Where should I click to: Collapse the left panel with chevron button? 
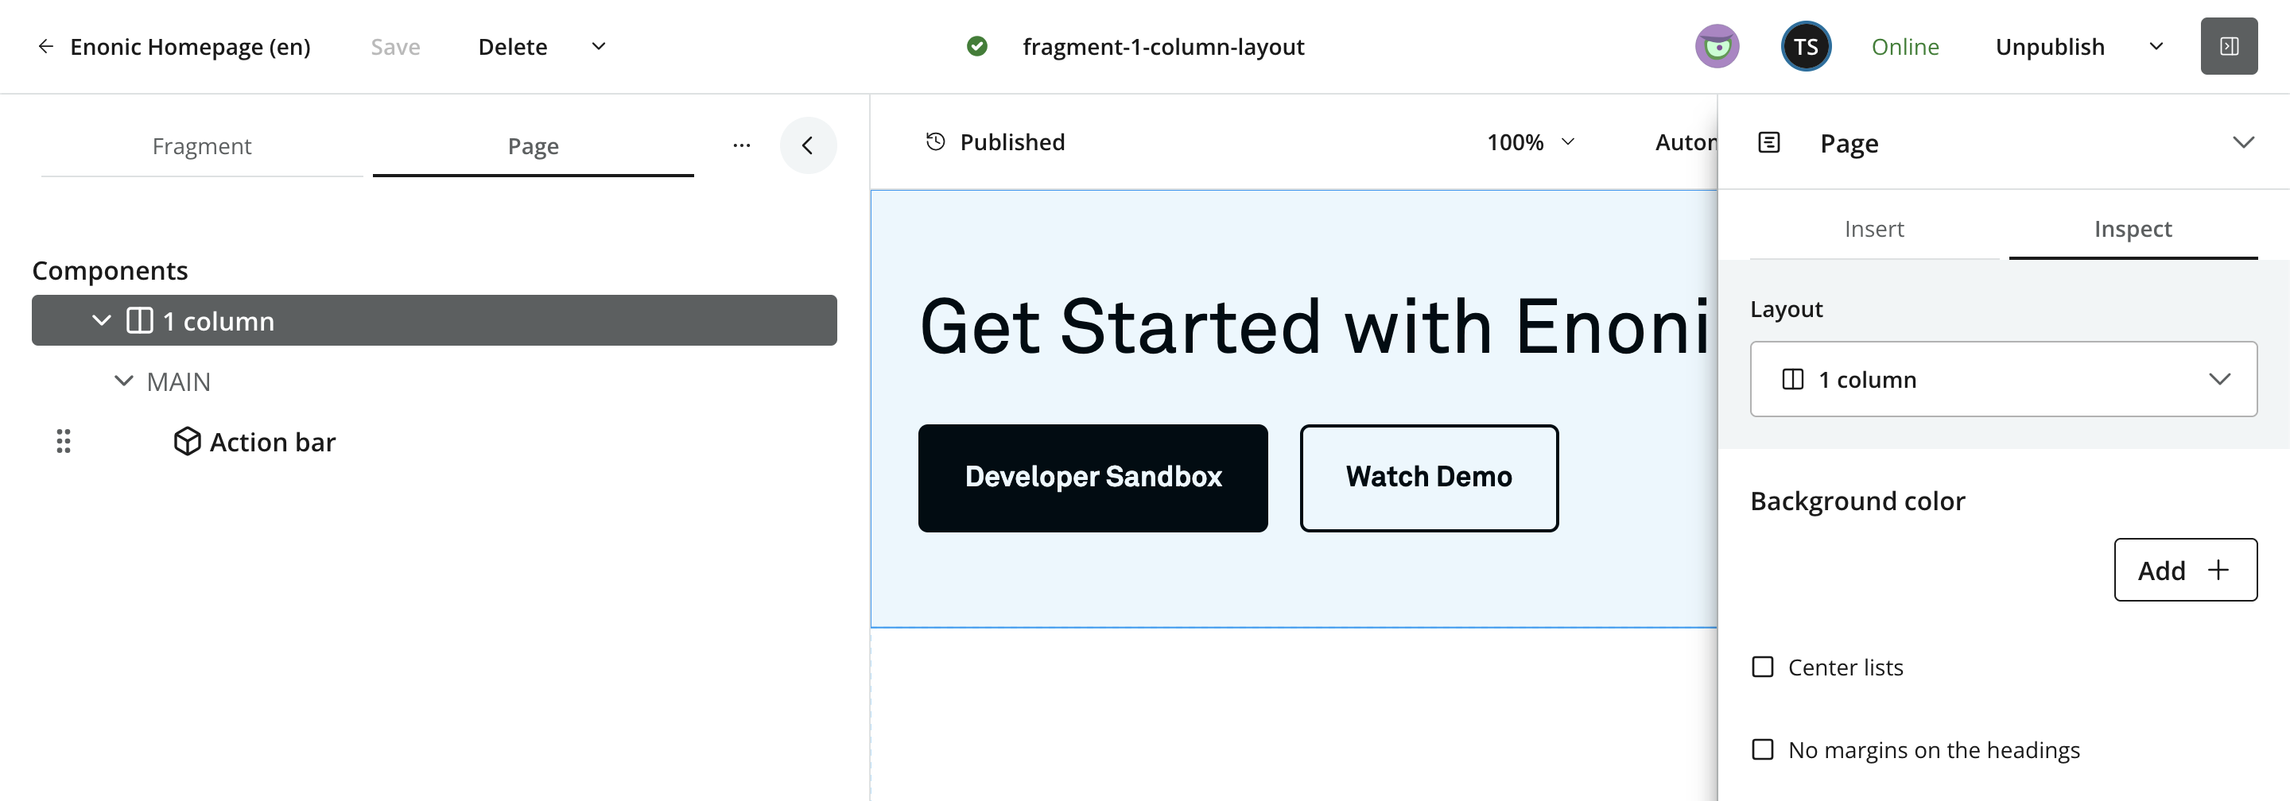808,145
